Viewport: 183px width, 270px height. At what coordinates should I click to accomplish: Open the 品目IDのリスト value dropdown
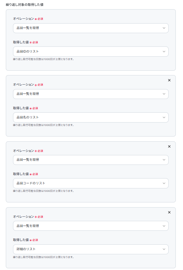coord(91,52)
